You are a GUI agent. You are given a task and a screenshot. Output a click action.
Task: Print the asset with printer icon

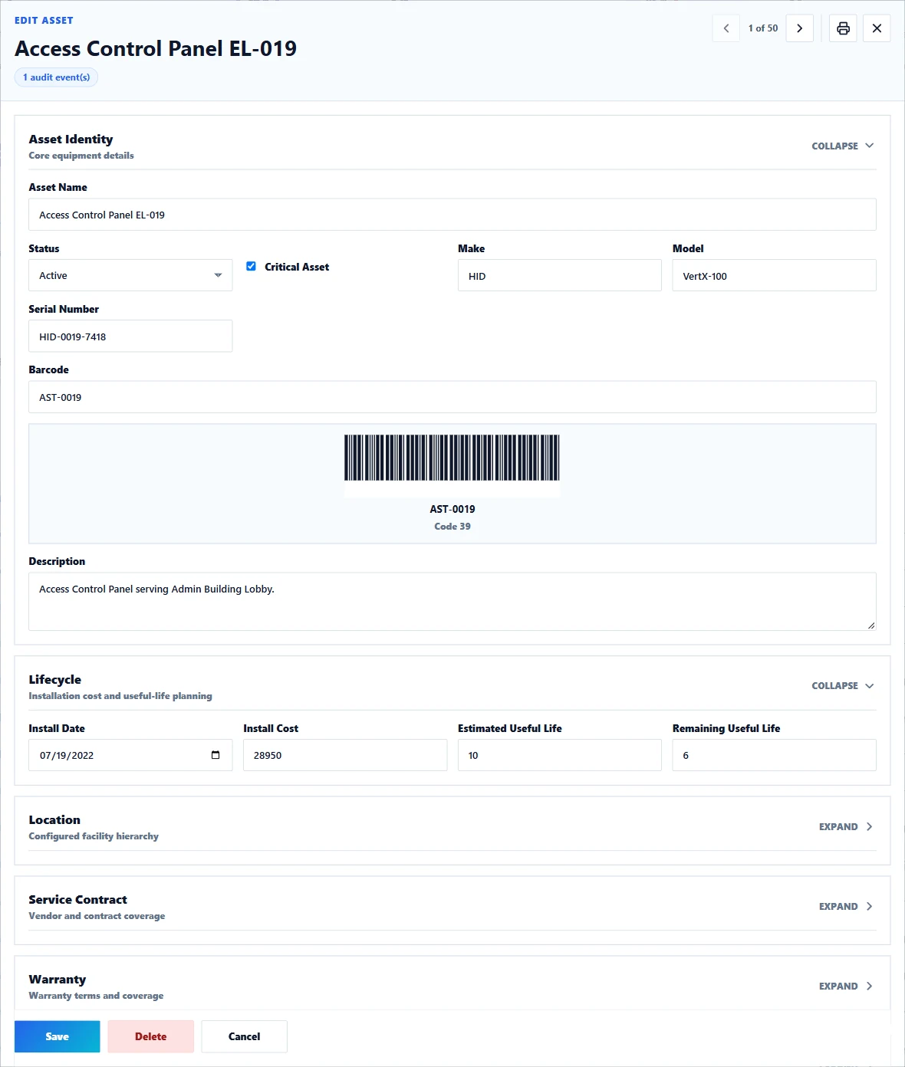pyautogui.click(x=843, y=28)
